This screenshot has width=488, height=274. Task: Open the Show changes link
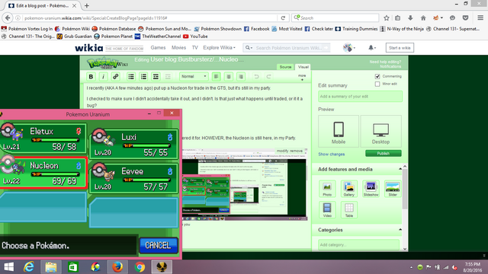tap(332, 154)
